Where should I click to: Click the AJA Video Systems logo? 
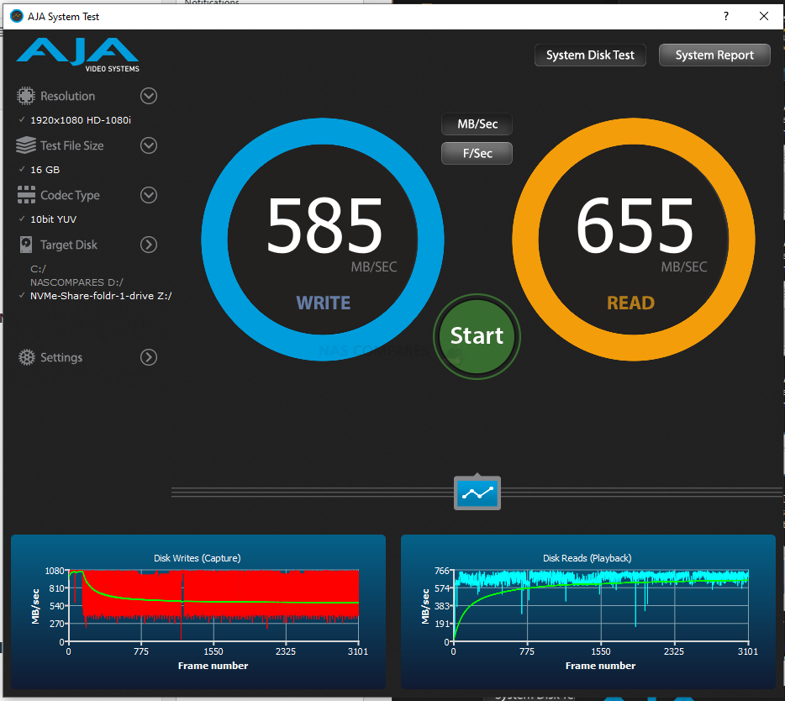coord(78,54)
